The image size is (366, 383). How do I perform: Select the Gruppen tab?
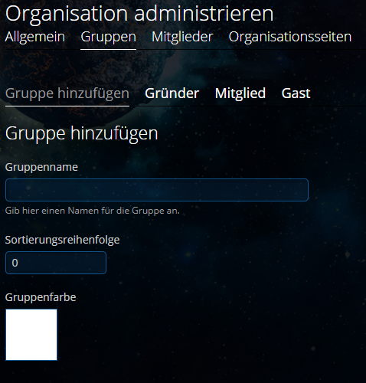108,38
